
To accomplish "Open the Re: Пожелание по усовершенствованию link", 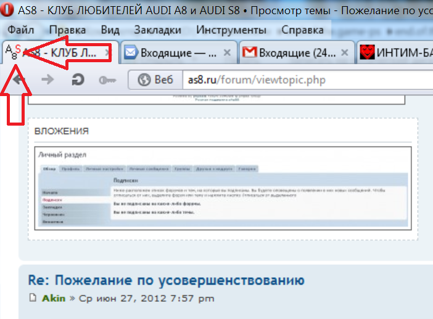I will [x=166, y=281].
